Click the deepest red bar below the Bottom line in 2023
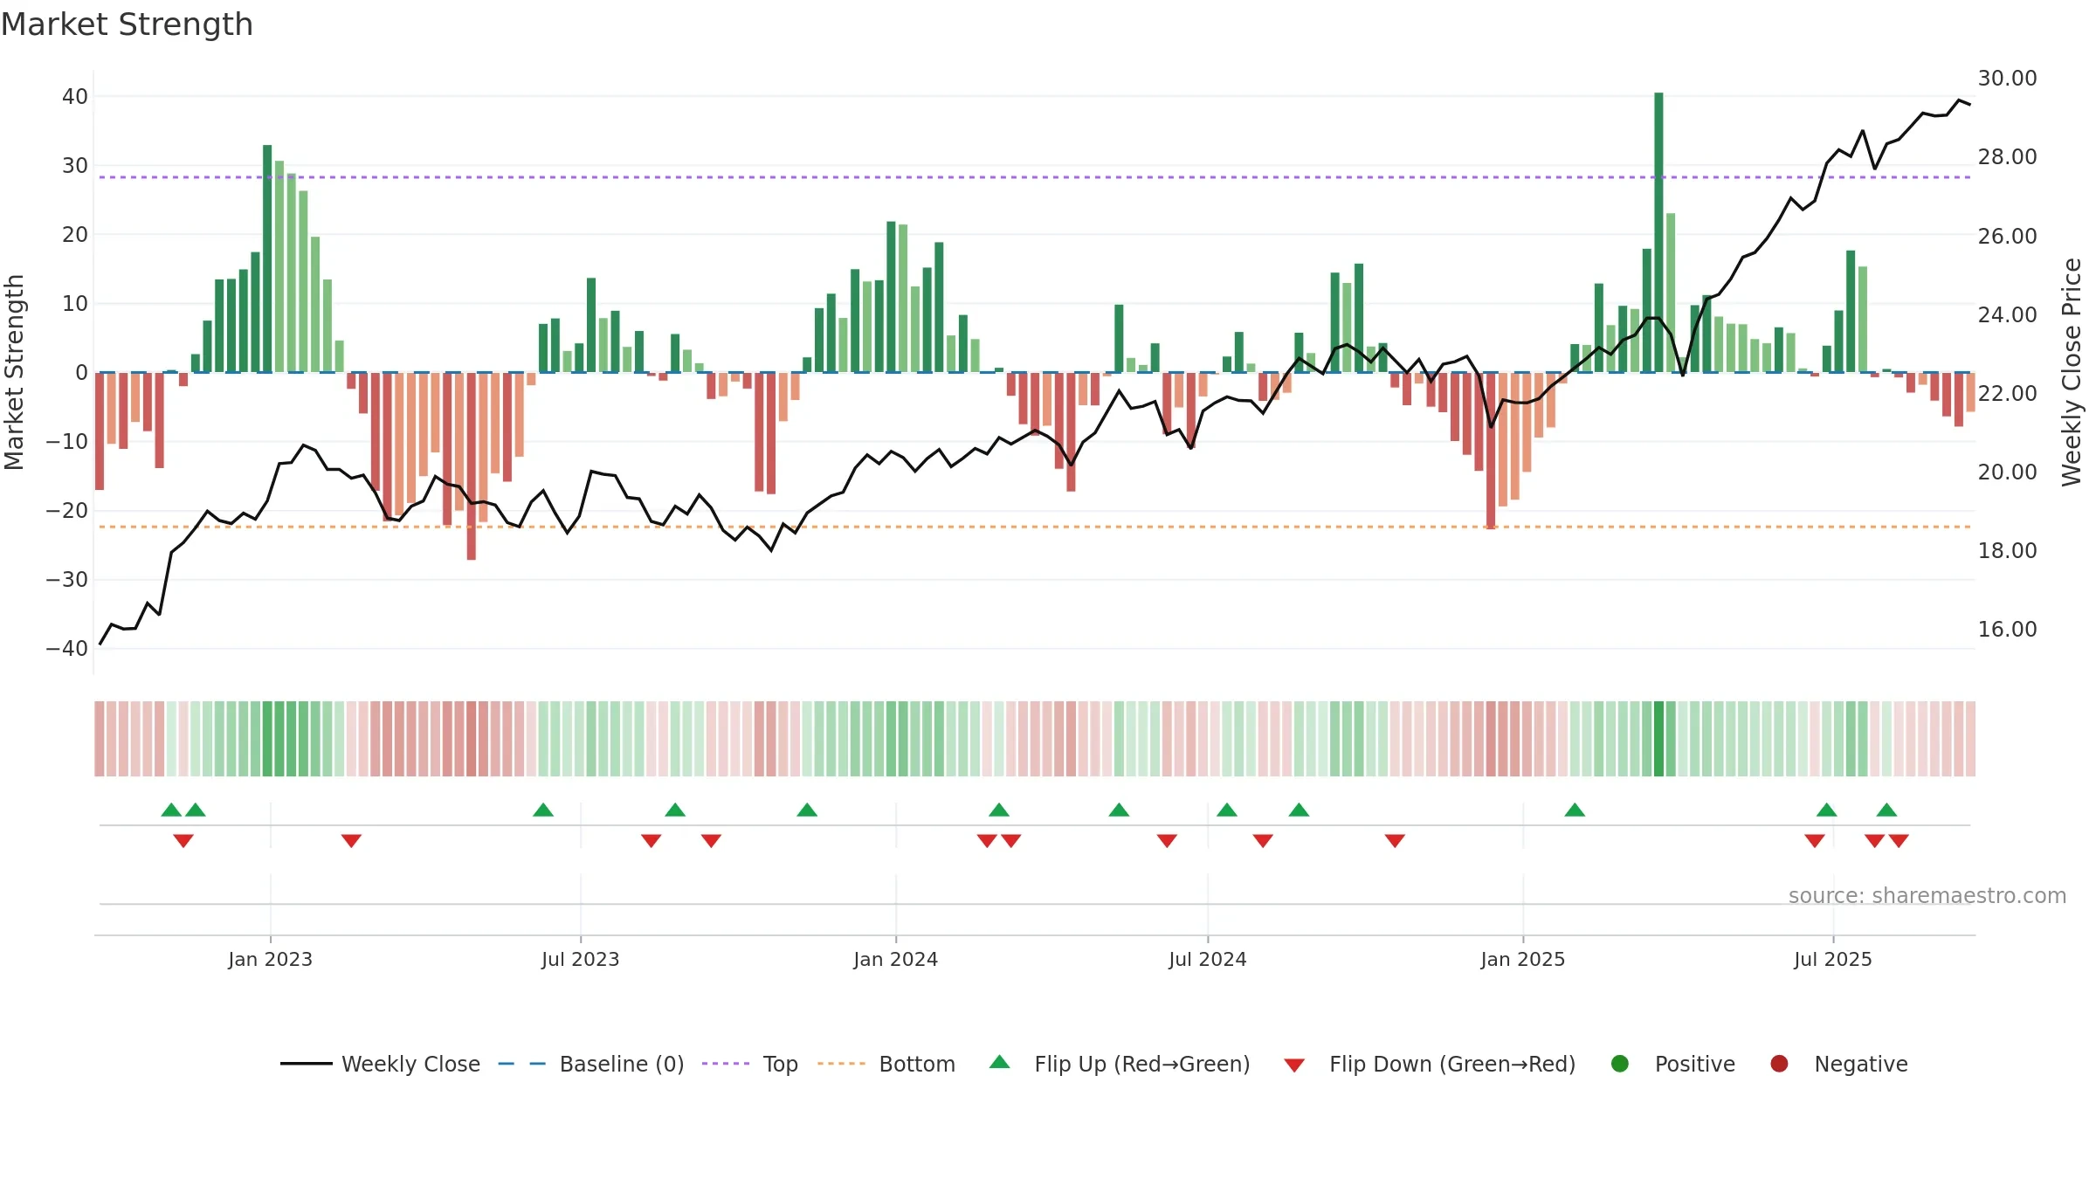2096x1179 pixels. [472, 466]
